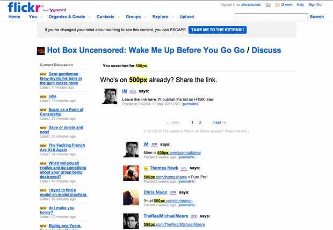Image resolution: width=333 pixels, height=230 pixels.
Task: Open 'Spam as a Form of Censorship' thread
Action: [x=62, y=112]
